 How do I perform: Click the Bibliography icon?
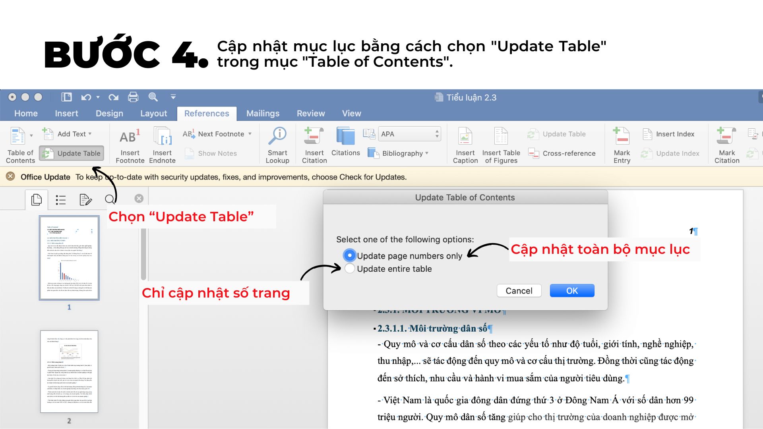pyautogui.click(x=373, y=153)
